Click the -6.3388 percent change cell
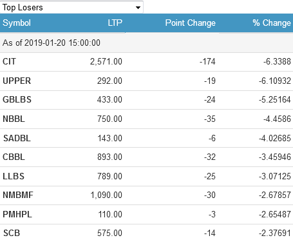Image resolution: width=293 pixels, height=238 pixels. (277, 62)
